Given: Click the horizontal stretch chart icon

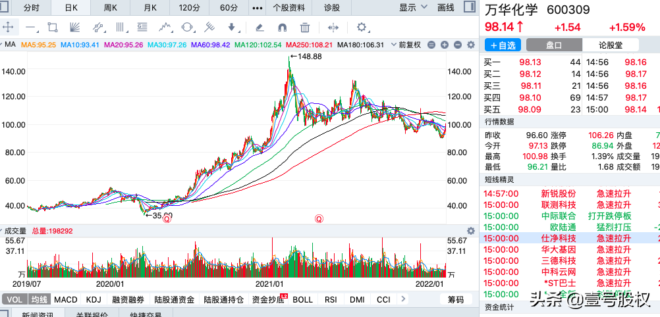Looking at the screenshot, I should tap(333, 28).
